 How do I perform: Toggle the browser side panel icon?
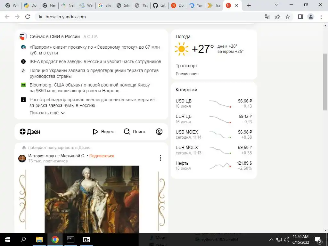(300, 17)
